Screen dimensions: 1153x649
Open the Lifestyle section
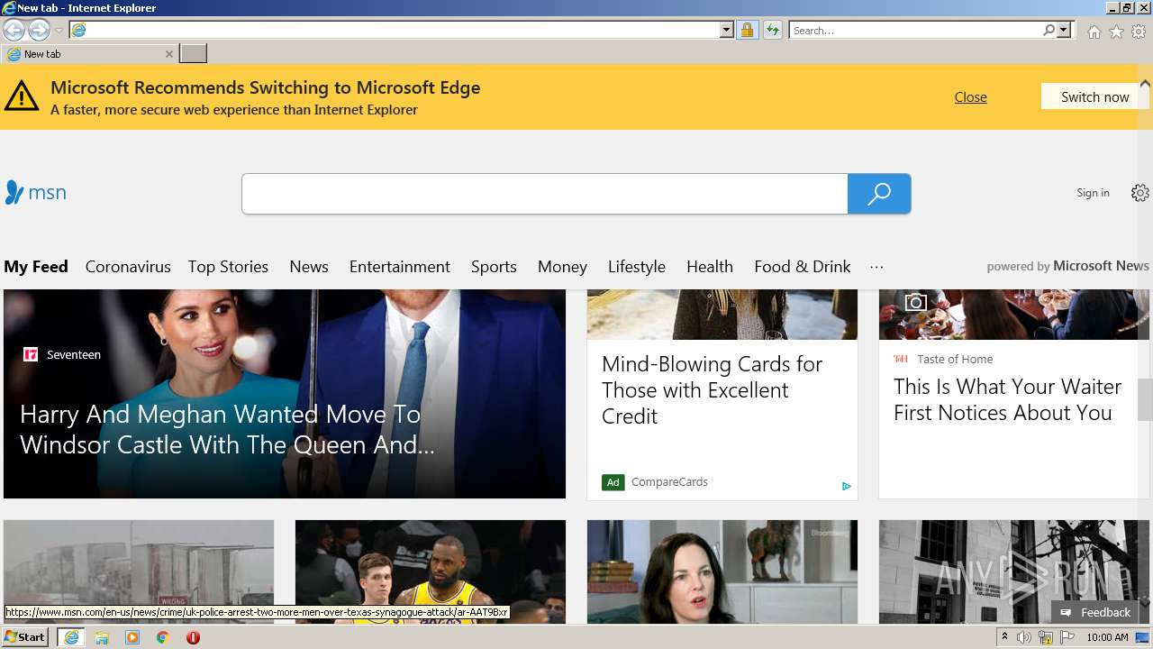637,267
